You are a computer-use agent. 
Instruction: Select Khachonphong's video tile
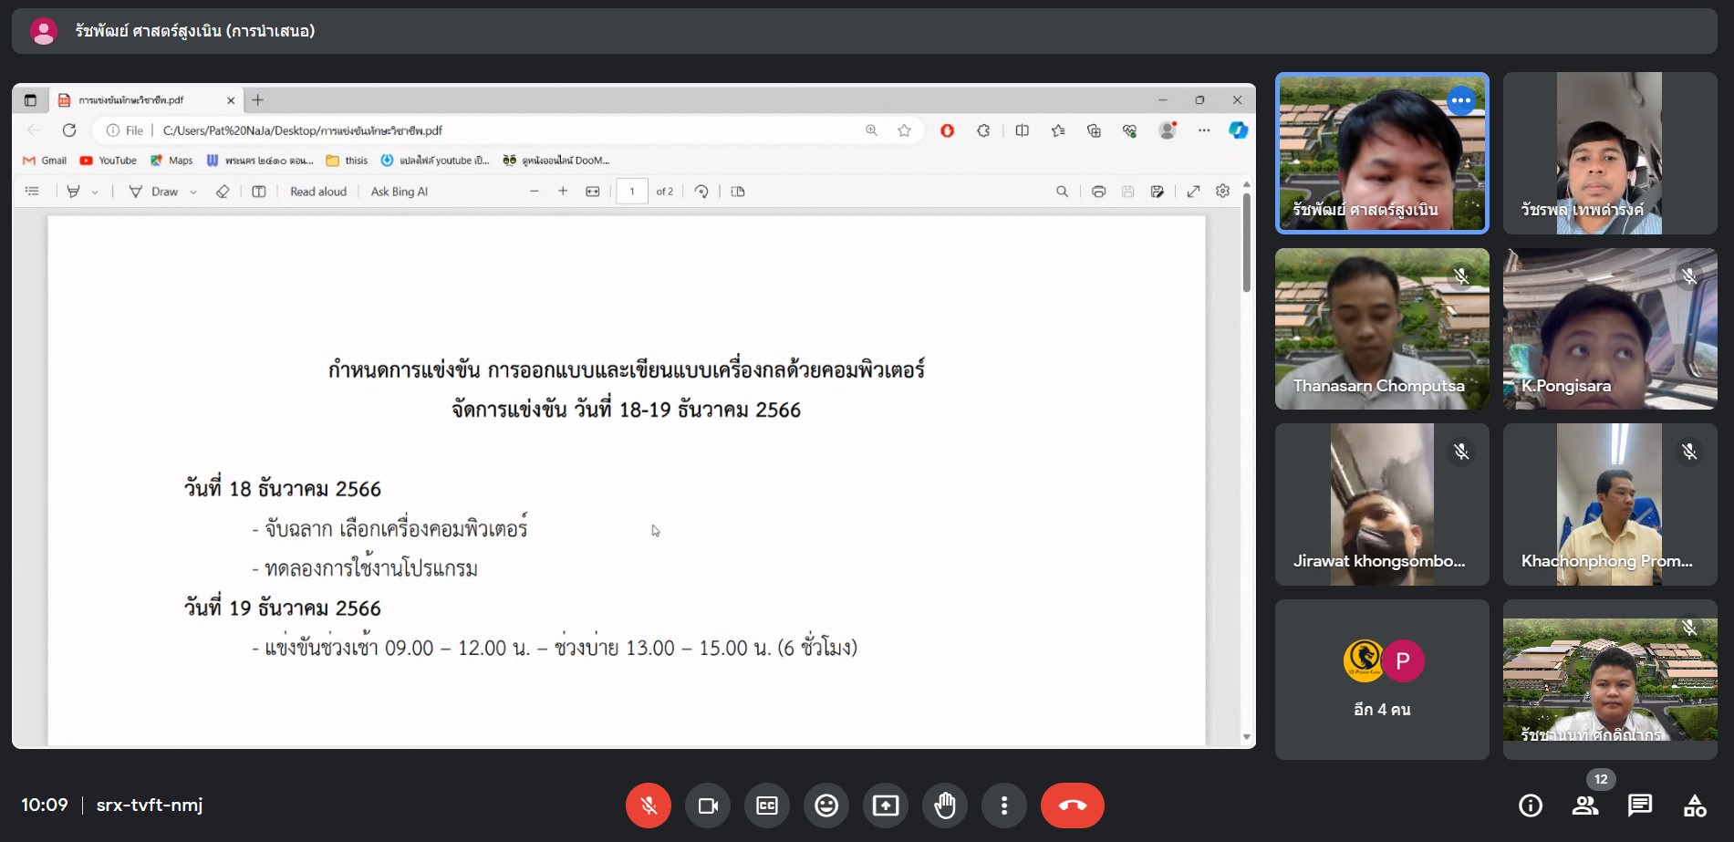tap(1610, 504)
